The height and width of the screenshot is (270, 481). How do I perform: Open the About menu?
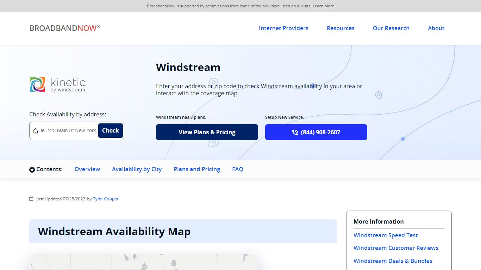(x=436, y=28)
